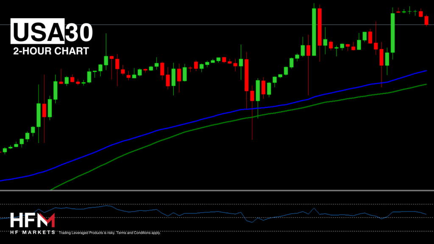Click the white USA box in title
Image resolution: width=434 pixels, height=244 pixels.
[37, 31]
